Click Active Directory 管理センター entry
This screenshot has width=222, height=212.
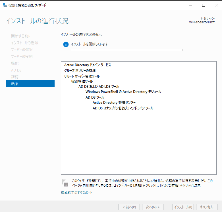click(x=114, y=103)
